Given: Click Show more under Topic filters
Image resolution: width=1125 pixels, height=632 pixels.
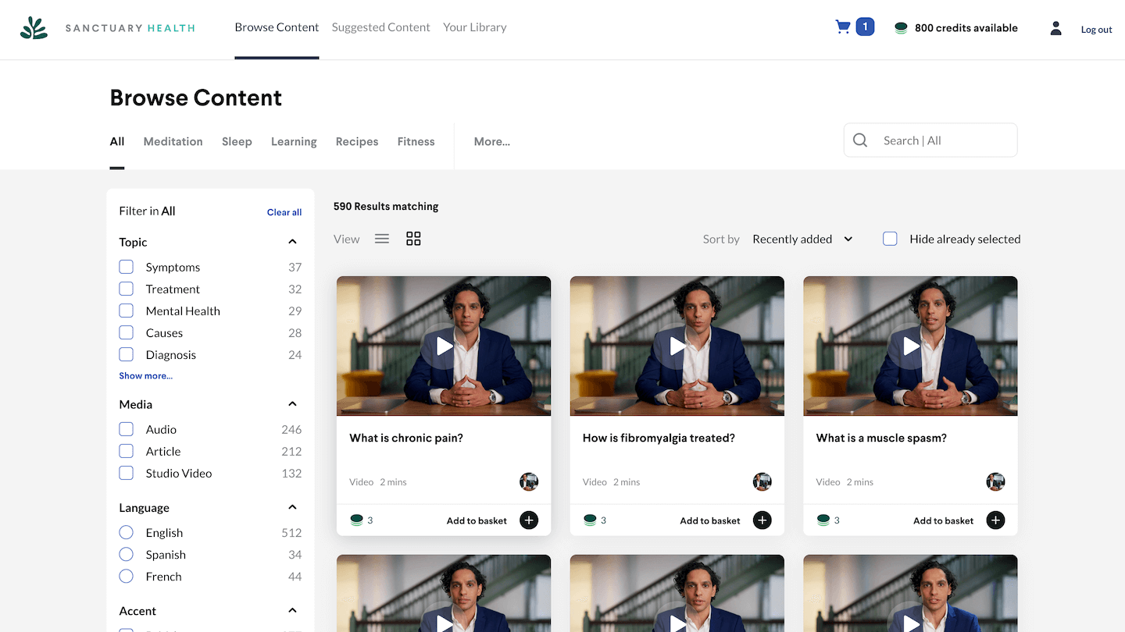Looking at the screenshot, I should tap(145, 376).
